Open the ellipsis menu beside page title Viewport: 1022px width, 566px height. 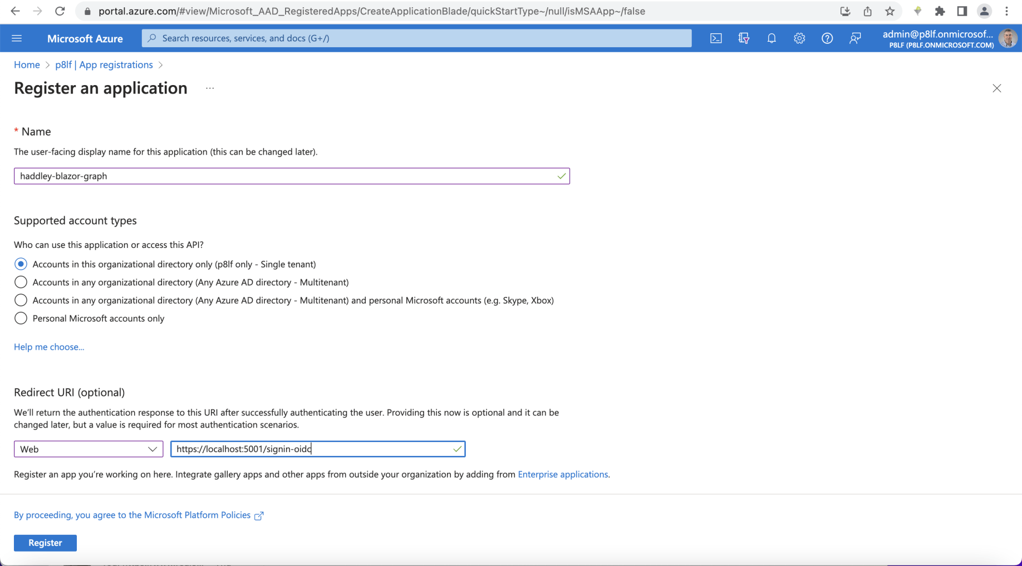point(210,88)
